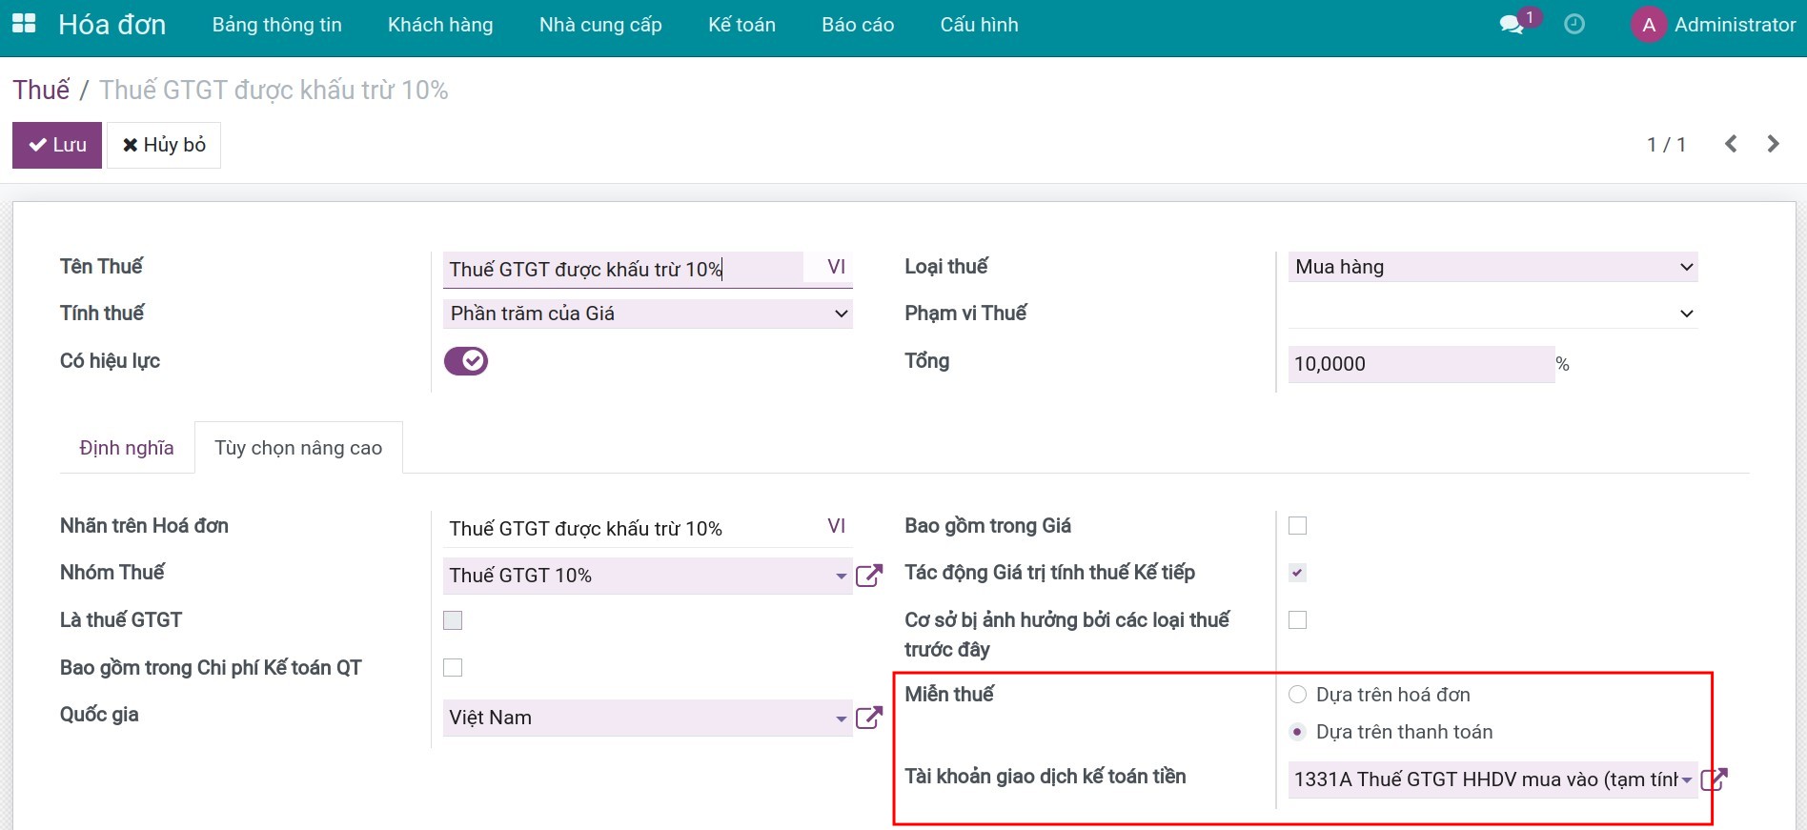Go to previous record arrow
The image size is (1807, 830).
[1731, 144]
